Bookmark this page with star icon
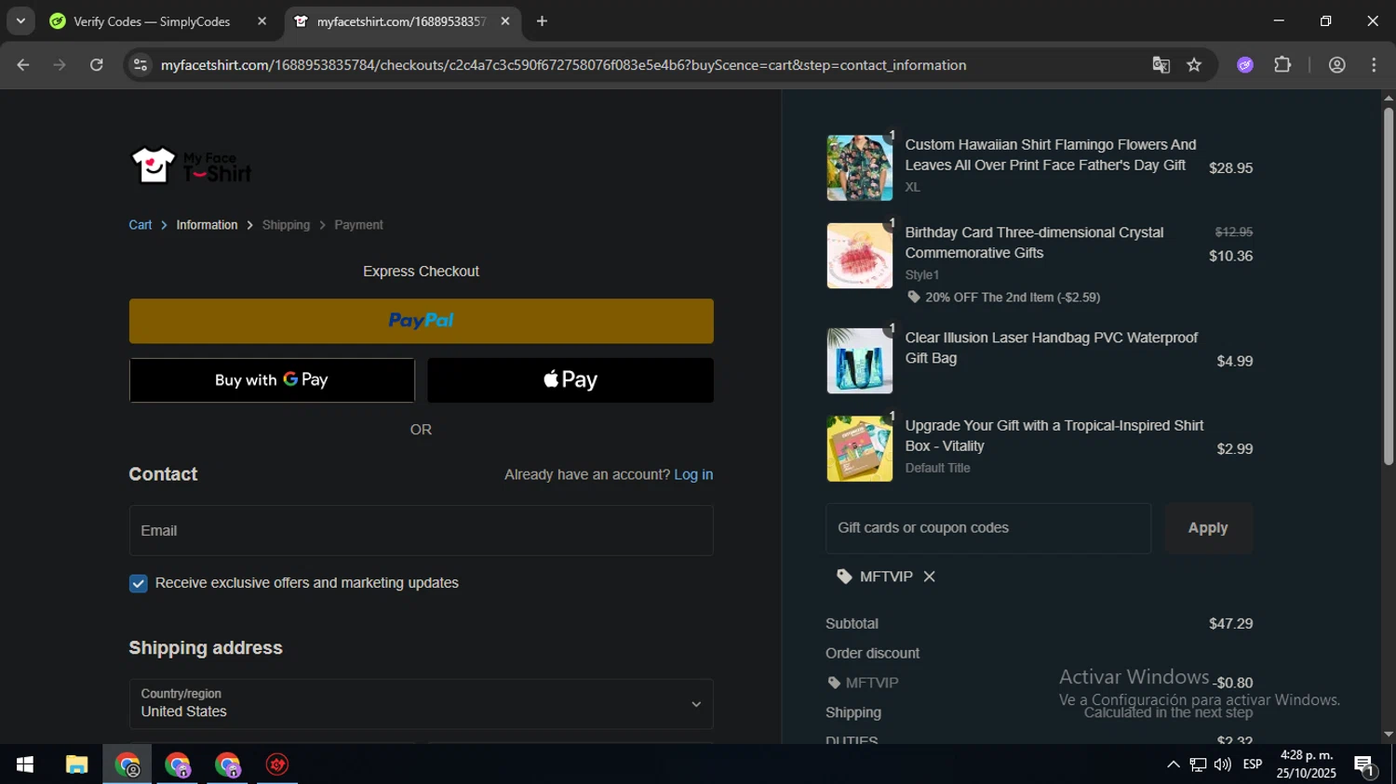This screenshot has height=784, width=1396. pyautogui.click(x=1194, y=65)
